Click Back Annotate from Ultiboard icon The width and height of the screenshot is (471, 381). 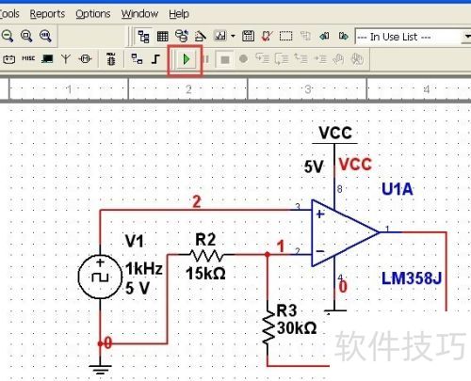click(x=324, y=36)
